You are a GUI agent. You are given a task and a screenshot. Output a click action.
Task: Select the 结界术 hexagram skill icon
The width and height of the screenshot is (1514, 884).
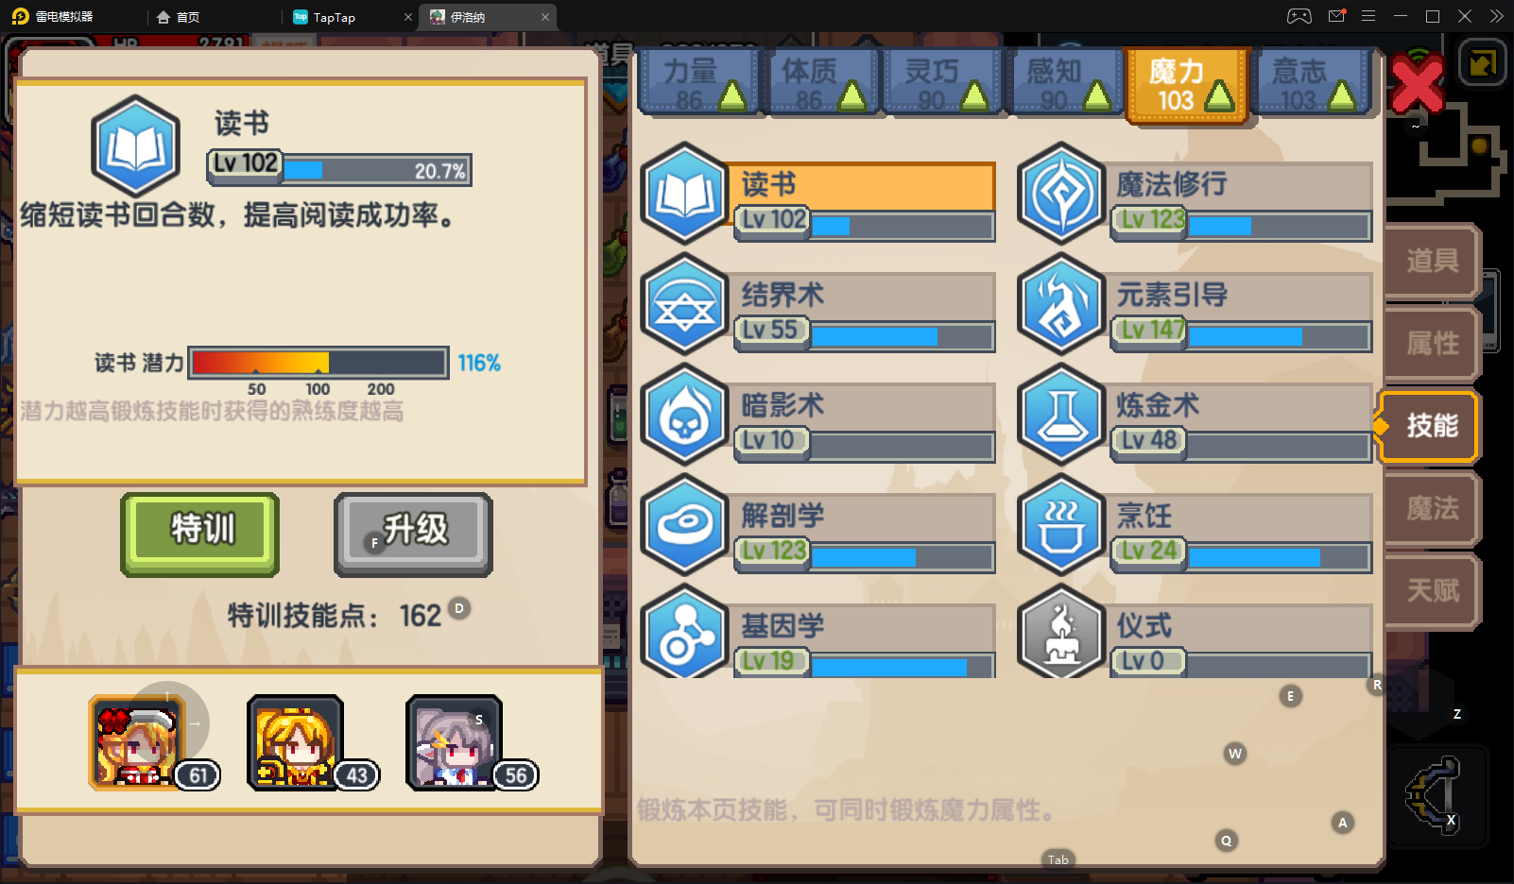(x=684, y=304)
